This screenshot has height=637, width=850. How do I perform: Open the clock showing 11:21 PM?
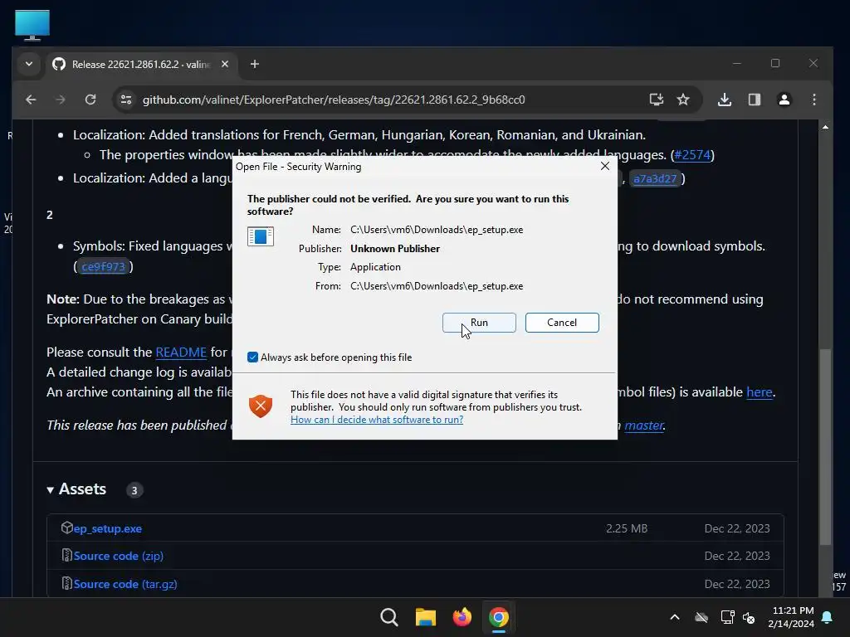pyautogui.click(x=791, y=617)
